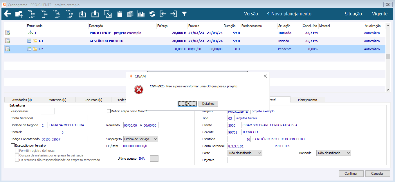Click the Unidade de Negócio field
This screenshot has width=395, height=182.
[44, 125]
